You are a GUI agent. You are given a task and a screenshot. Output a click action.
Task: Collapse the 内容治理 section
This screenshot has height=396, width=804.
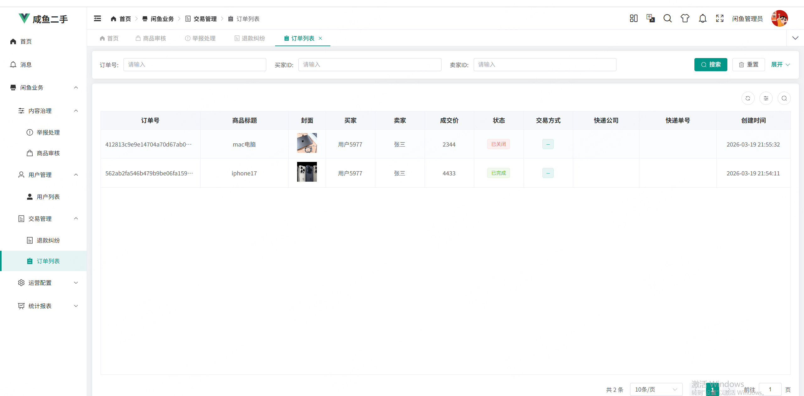pyautogui.click(x=76, y=110)
